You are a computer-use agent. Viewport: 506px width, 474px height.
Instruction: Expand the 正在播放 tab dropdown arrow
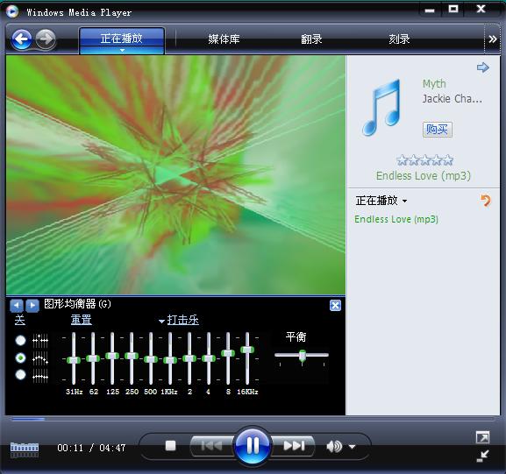[122, 51]
